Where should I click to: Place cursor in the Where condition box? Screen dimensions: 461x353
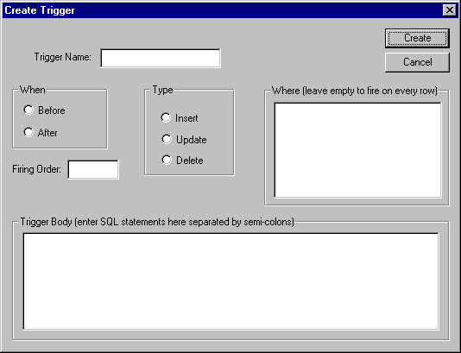pyautogui.click(x=357, y=150)
